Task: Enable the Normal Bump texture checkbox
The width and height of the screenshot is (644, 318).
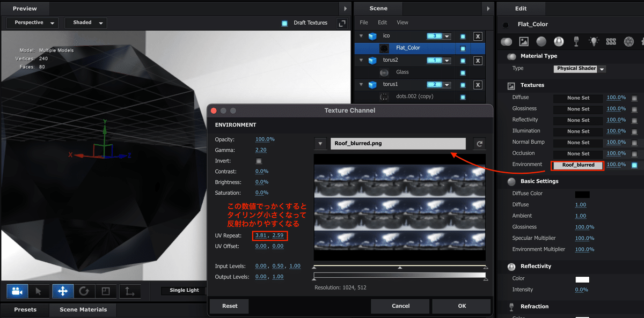Action: pos(634,143)
